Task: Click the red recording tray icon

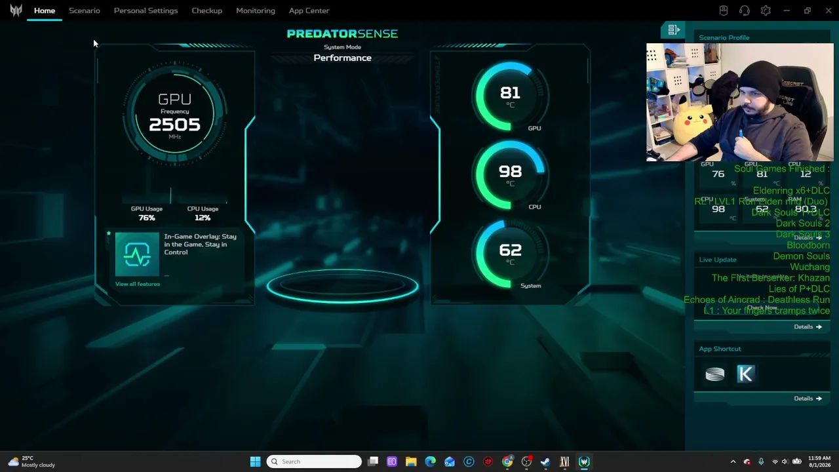Action: 747,462
